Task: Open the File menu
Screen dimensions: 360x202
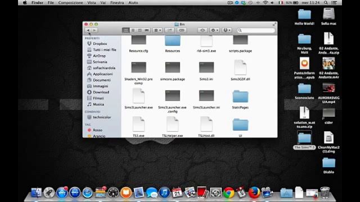Action: (51, 3)
